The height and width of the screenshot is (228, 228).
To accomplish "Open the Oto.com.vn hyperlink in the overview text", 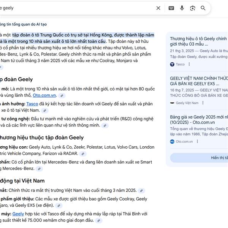I will (x=44, y=95).
